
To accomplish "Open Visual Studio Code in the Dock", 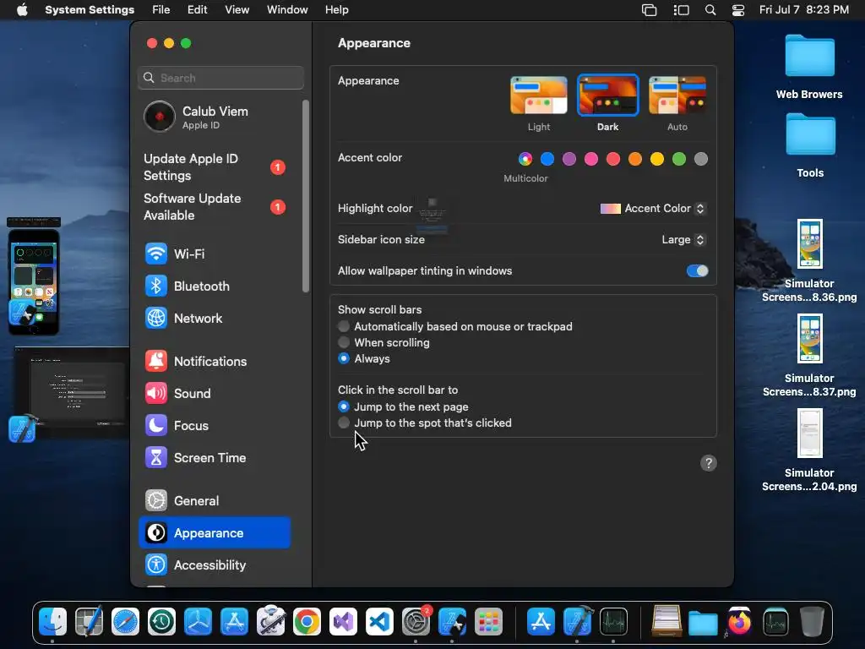I will 379,621.
